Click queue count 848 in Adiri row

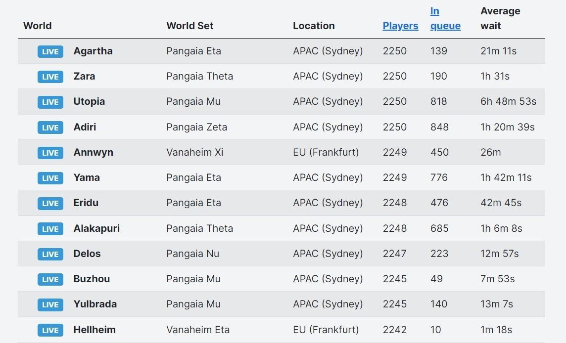coord(439,127)
